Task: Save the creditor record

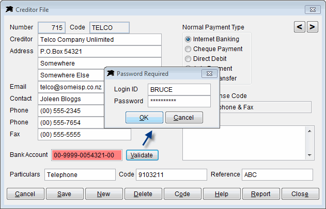Action: pos(65,194)
